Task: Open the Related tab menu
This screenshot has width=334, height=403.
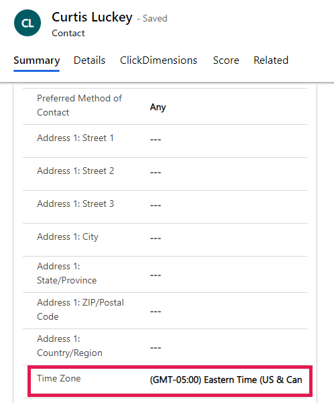Action: 271,60
